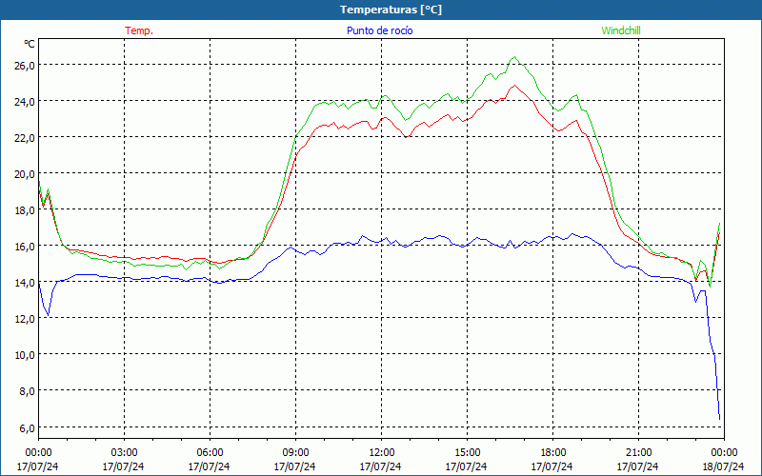This screenshot has width=762, height=476.
Task: Click the '16,0' y-axis value
Action: [x=25, y=247]
